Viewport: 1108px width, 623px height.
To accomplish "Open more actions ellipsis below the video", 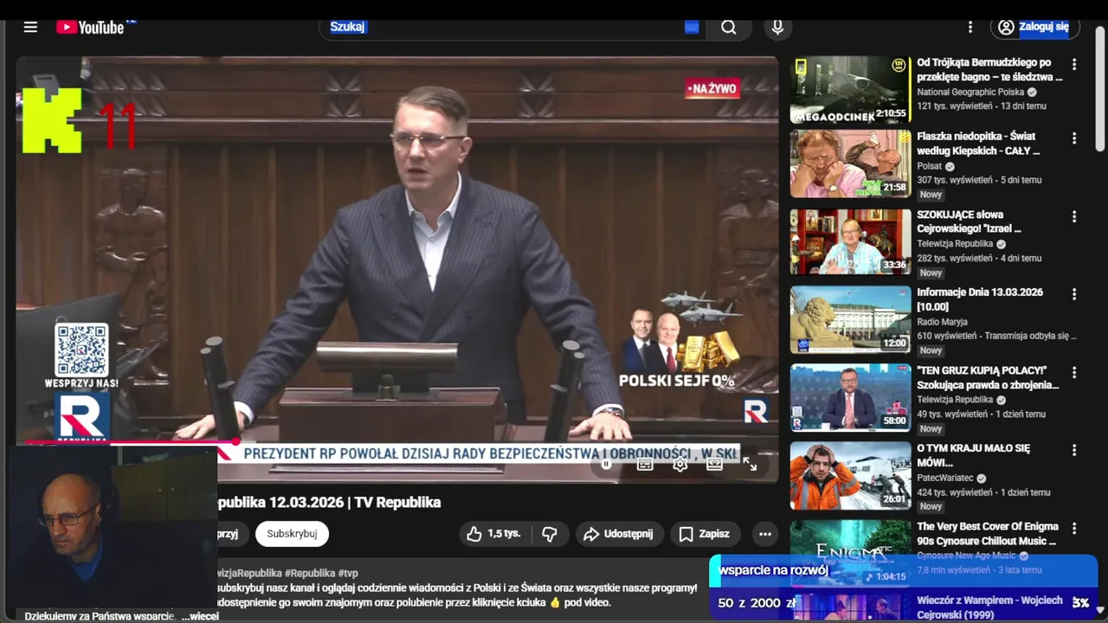I will click(765, 534).
